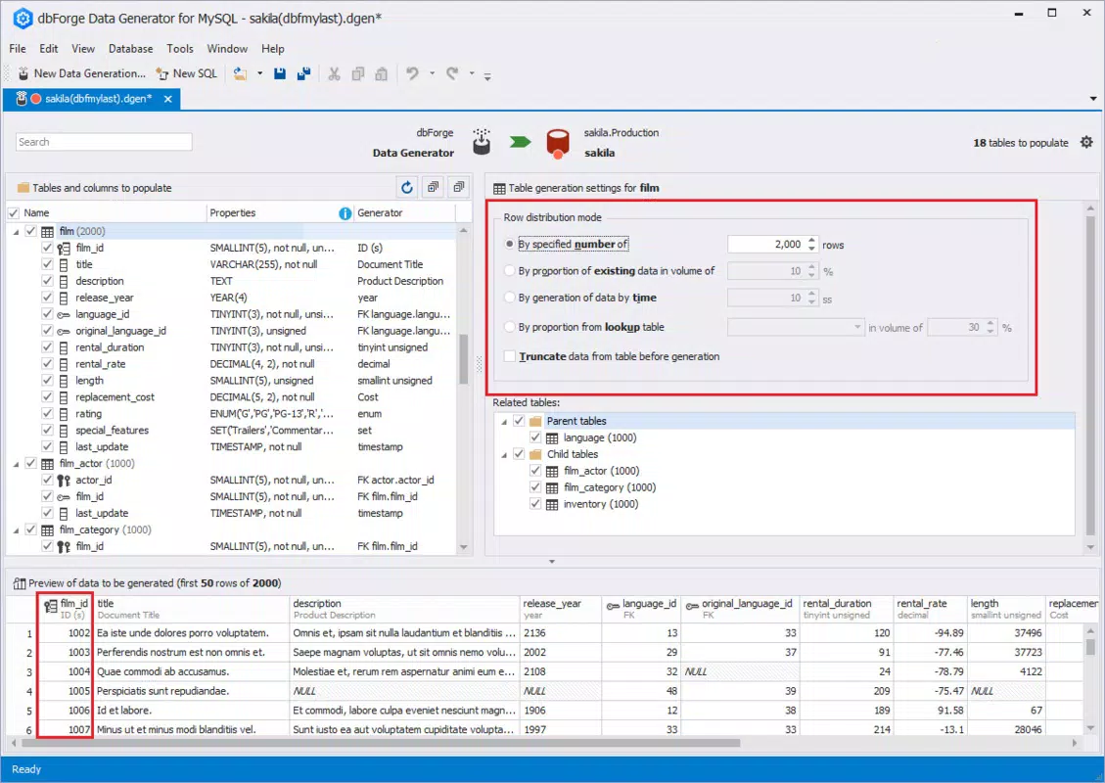Click the Redo arrow icon

[452, 73]
